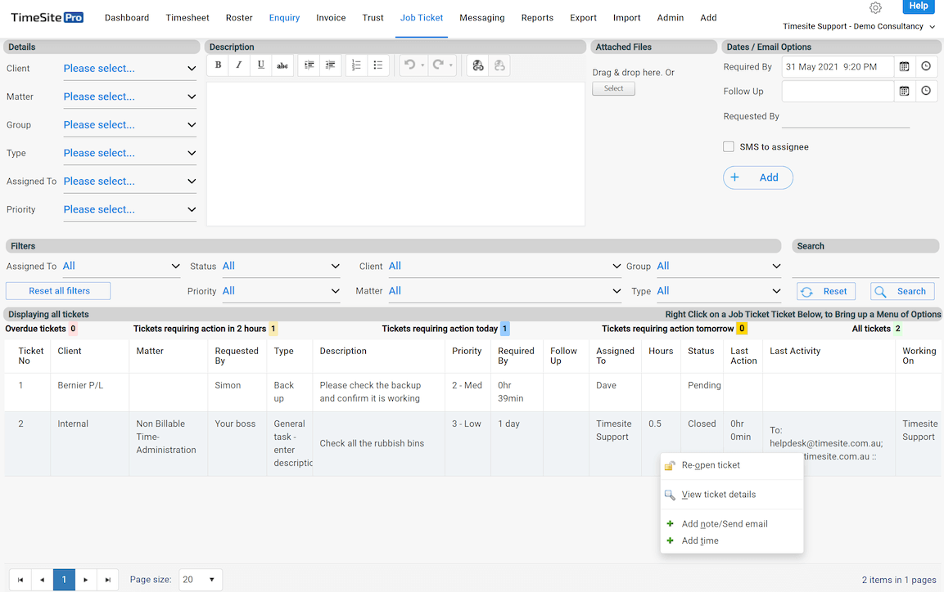944x592 pixels.
Task: Open time picker for Follow Up
Action: (x=926, y=92)
